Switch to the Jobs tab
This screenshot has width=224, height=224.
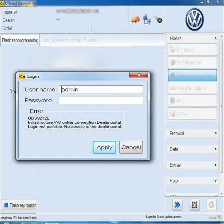pos(45,41)
